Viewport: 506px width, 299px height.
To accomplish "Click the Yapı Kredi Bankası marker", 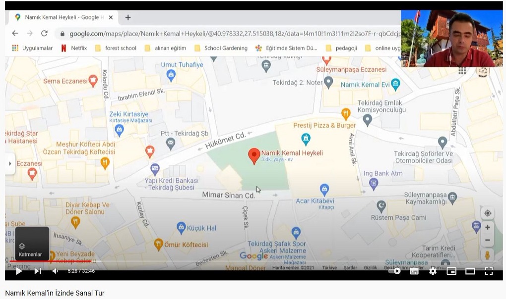I will (x=155, y=169).
